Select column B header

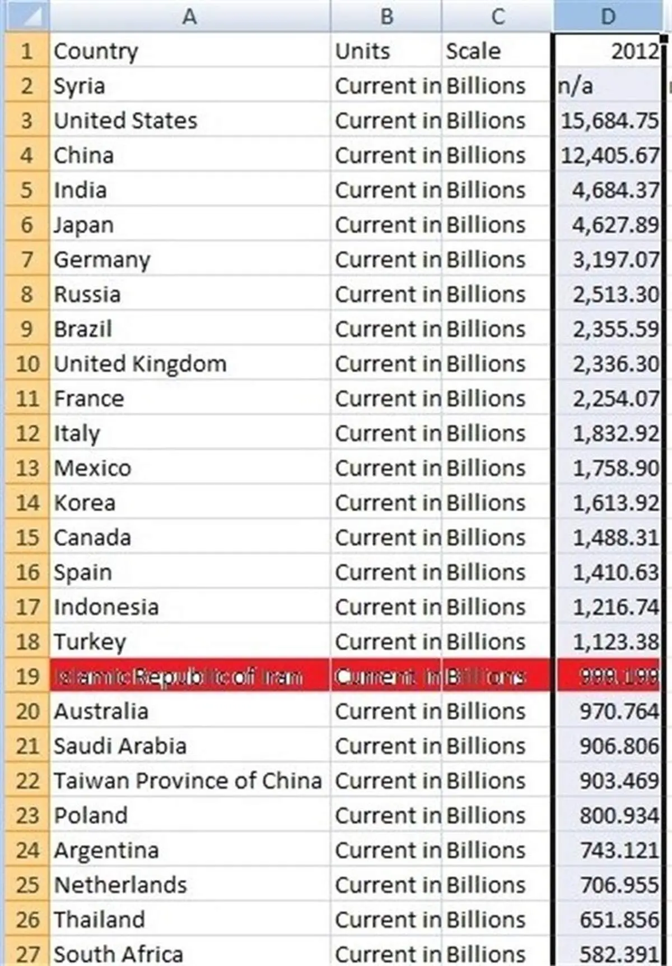(x=386, y=16)
